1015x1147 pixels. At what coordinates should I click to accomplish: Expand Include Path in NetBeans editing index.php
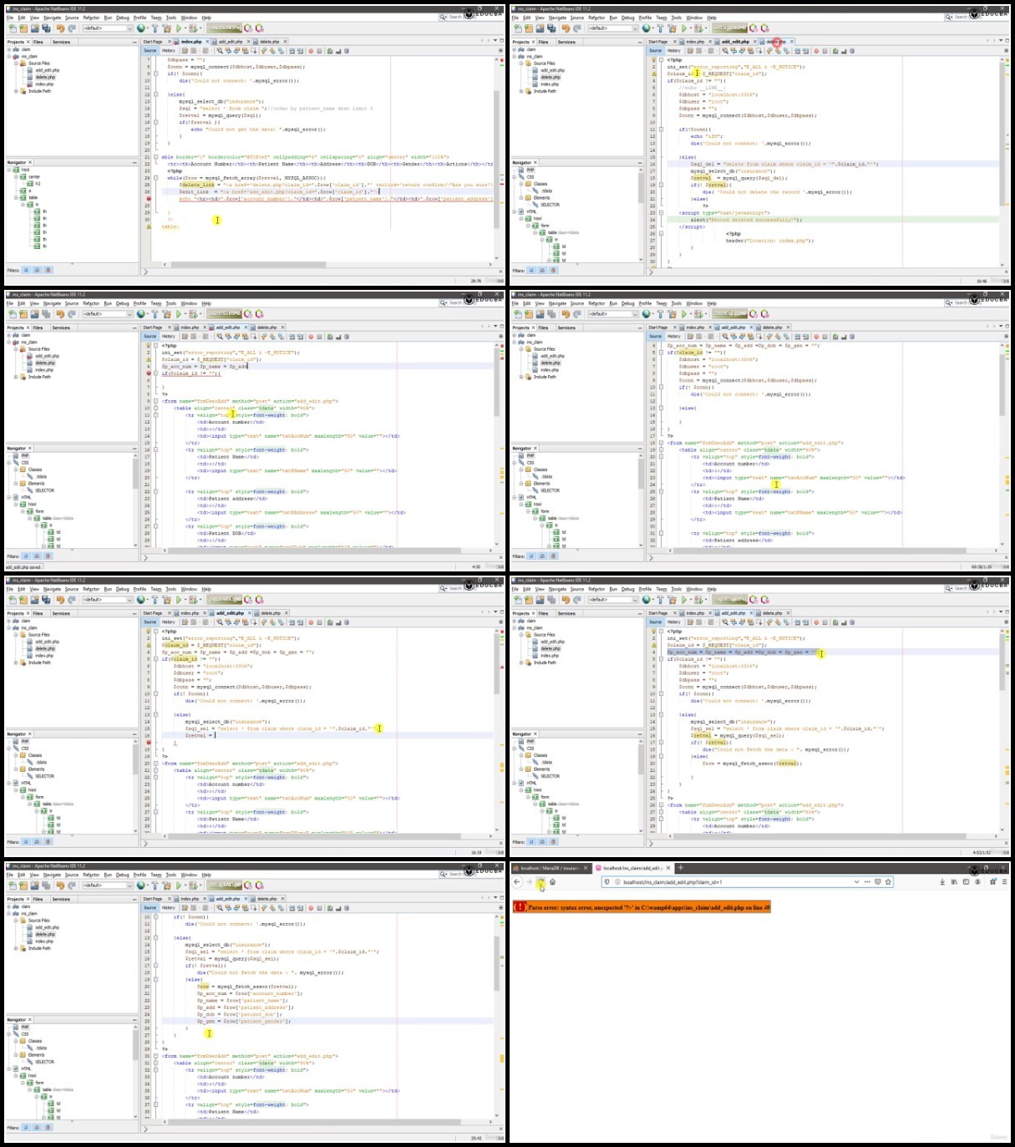click(x=16, y=91)
